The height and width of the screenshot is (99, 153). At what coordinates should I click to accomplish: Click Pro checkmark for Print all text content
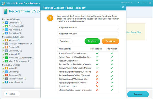[x=112, y=86]
